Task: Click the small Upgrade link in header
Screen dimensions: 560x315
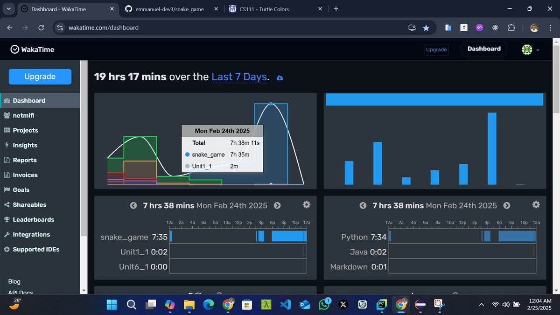Action: click(436, 49)
